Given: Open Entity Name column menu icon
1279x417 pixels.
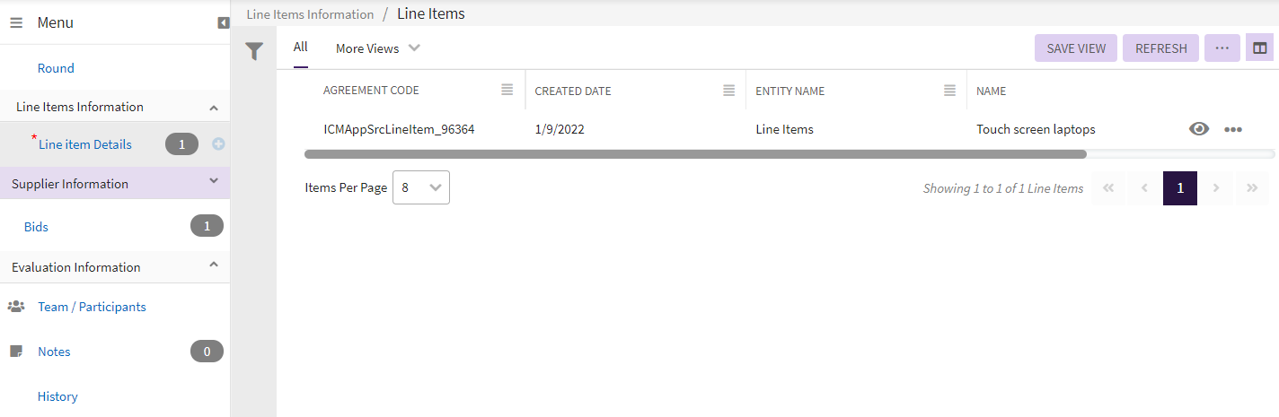Looking at the screenshot, I should (x=949, y=91).
